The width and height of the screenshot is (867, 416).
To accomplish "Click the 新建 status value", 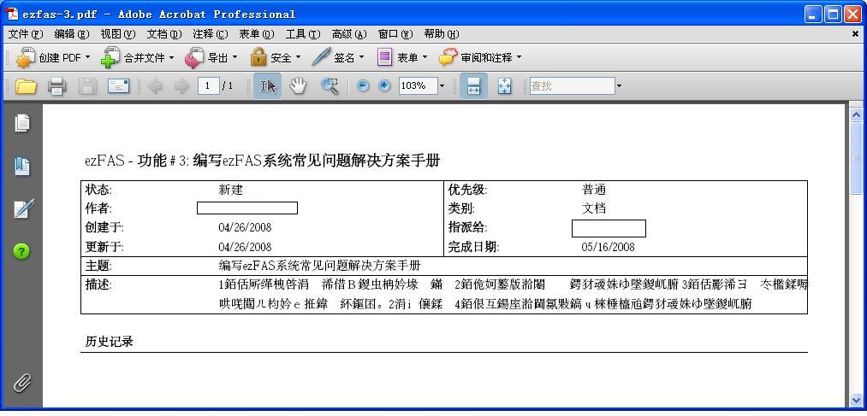I will pyautogui.click(x=230, y=190).
